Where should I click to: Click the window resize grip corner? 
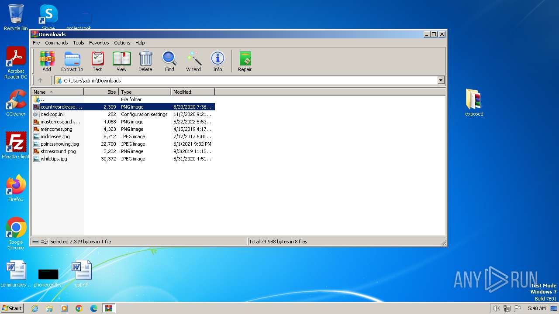(x=443, y=242)
